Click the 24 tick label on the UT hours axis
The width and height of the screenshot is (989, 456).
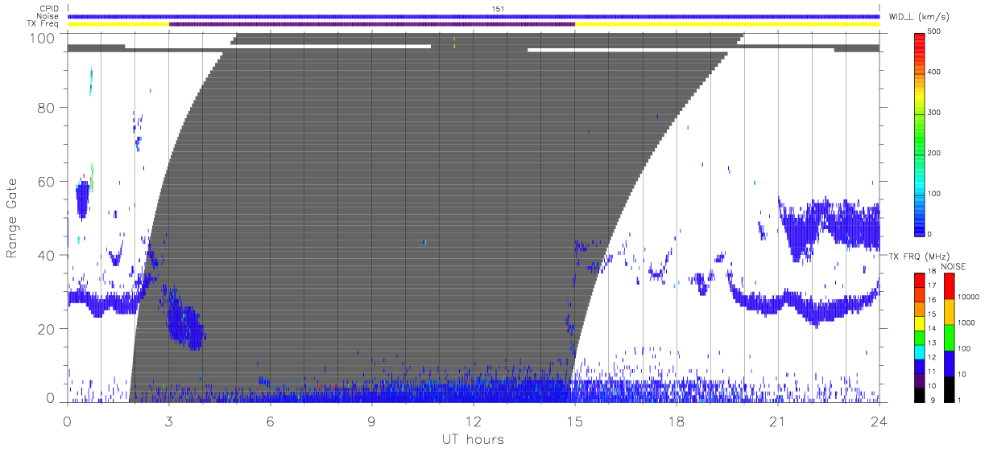879,421
